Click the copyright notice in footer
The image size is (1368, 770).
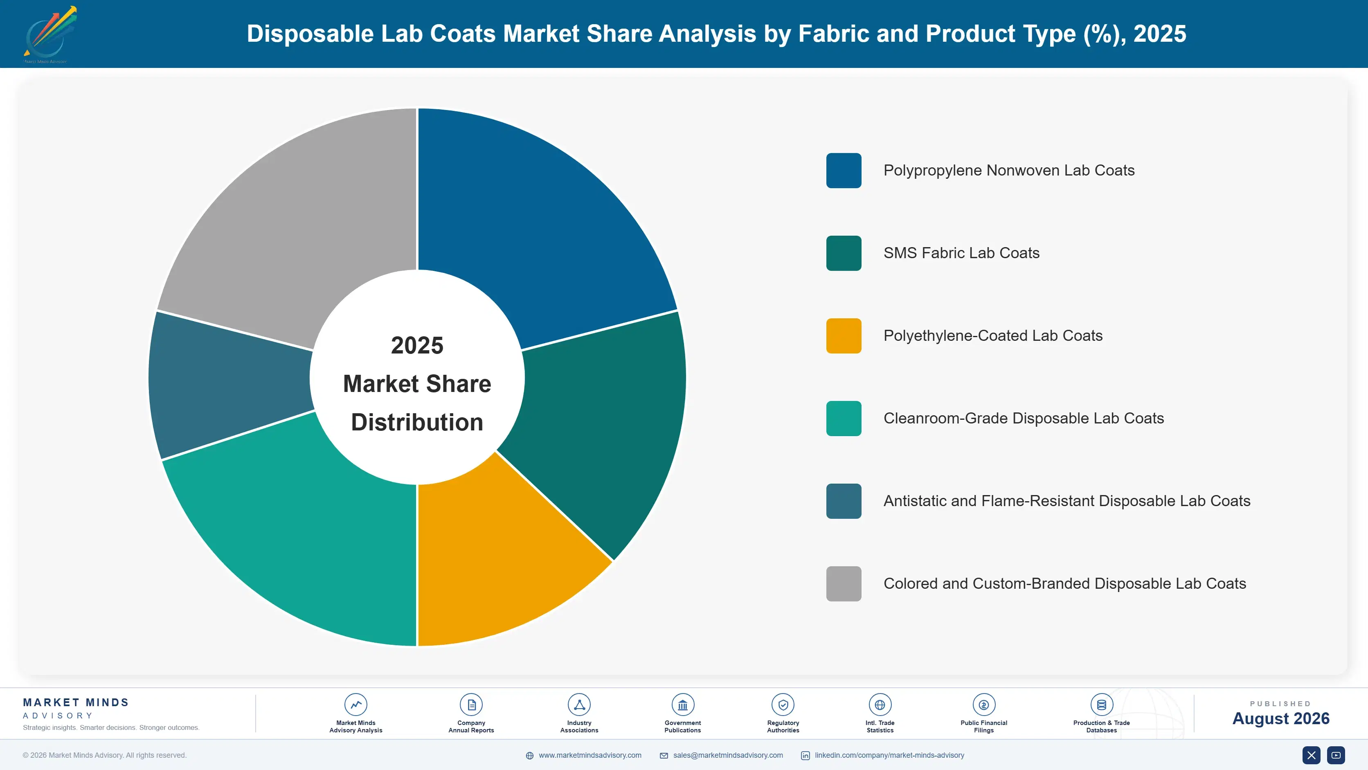(x=105, y=755)
